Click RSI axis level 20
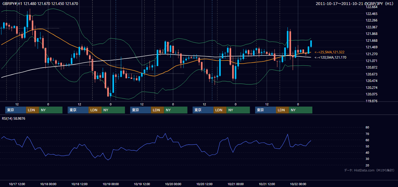Viewport: 398px width, 187px height. pyautogui.click(x=367, y=165)
